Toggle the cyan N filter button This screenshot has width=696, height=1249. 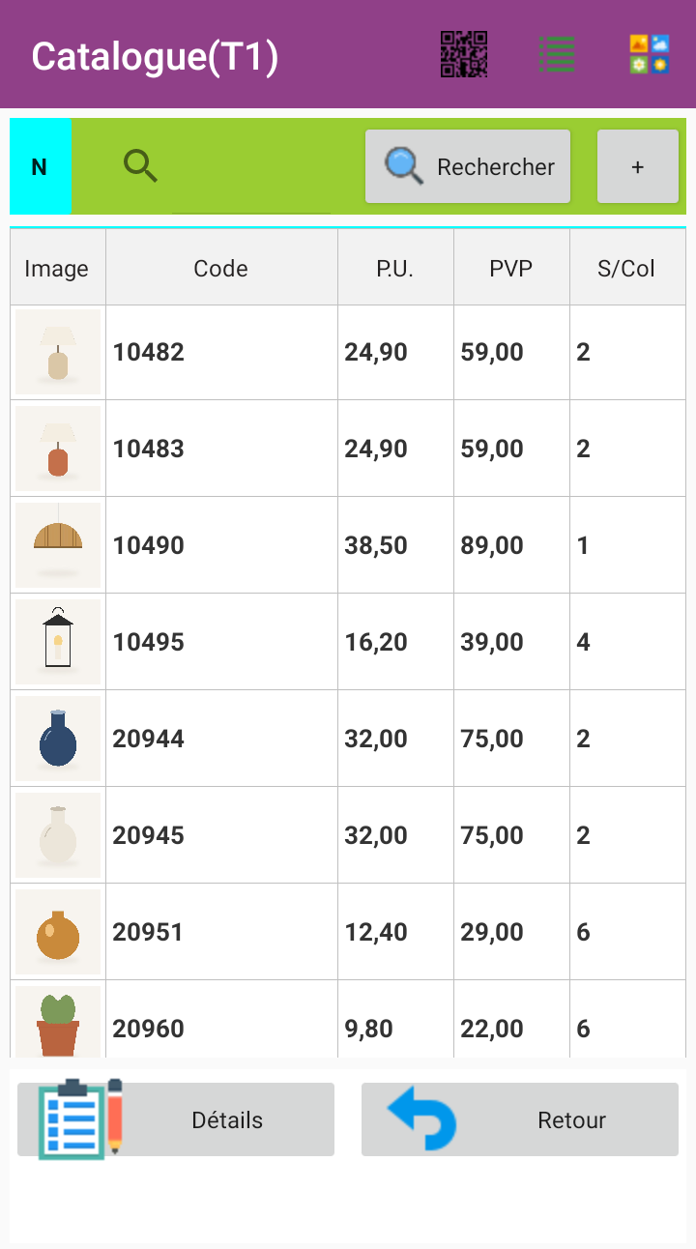tap(40, 166)
